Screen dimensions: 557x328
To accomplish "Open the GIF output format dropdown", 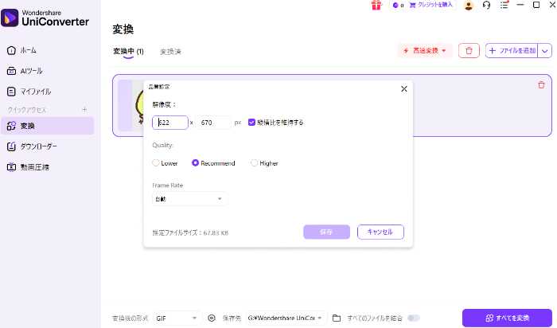I will pyautogui.click(x=177, y=318).
